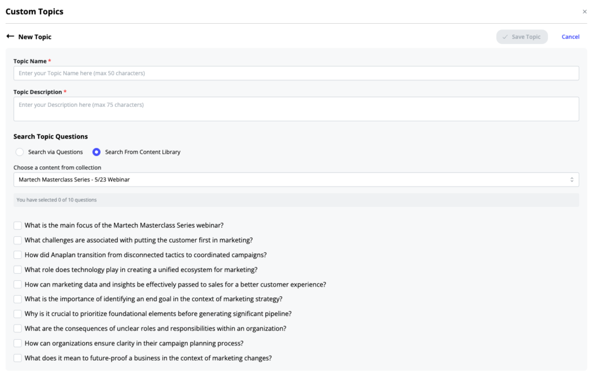The width and height of the screenshot is (592, 372).
Task: Click the Save Topic button
Action: coord(522,36)
